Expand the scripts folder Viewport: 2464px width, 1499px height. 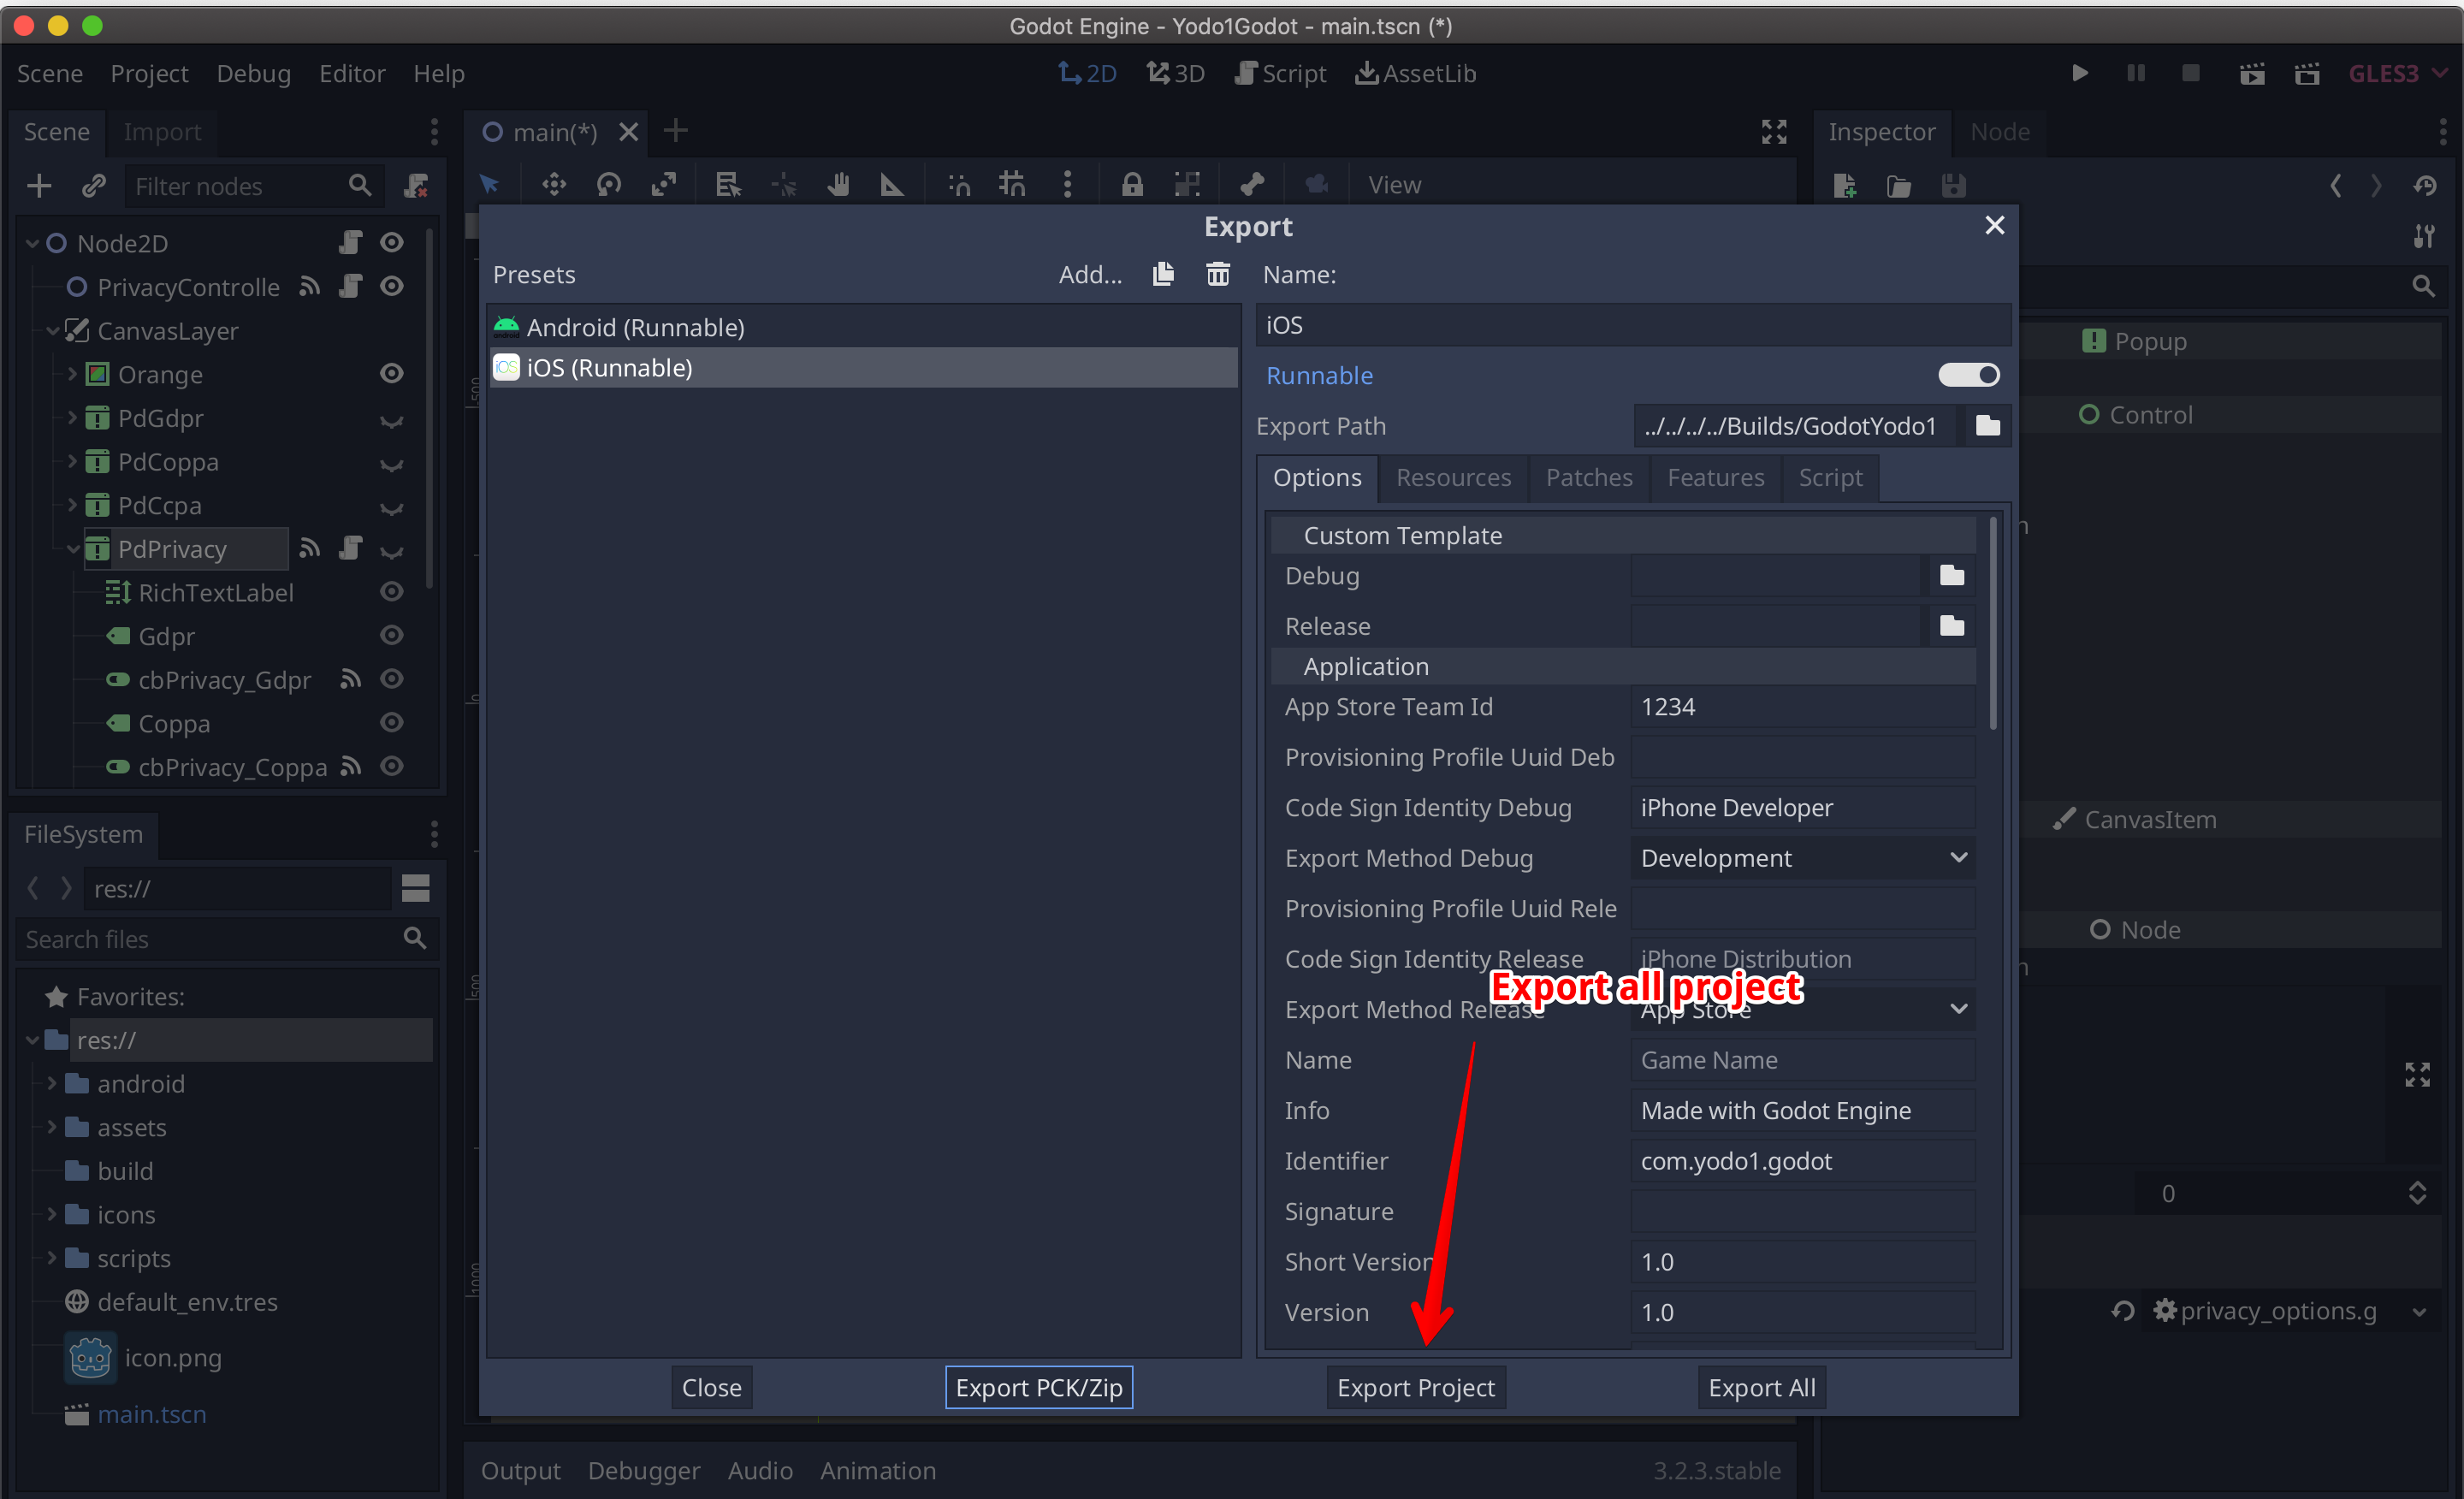click(x=51, y=1258)
